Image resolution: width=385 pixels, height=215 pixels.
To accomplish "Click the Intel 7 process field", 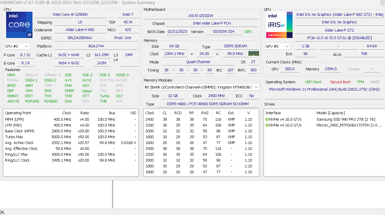I will [x=128, y=14].
